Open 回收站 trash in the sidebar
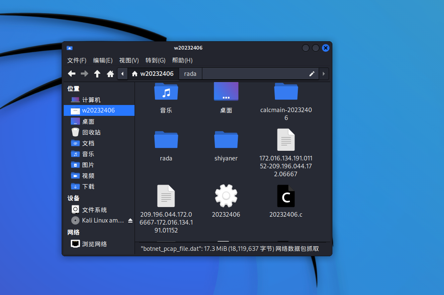 click(x=99, y=132)
